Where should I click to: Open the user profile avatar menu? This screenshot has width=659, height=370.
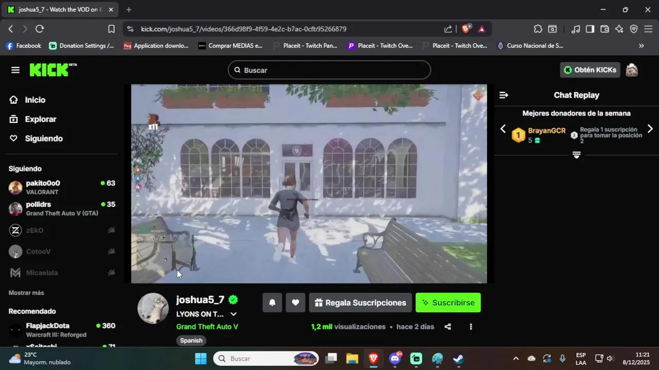click(632, 70)
